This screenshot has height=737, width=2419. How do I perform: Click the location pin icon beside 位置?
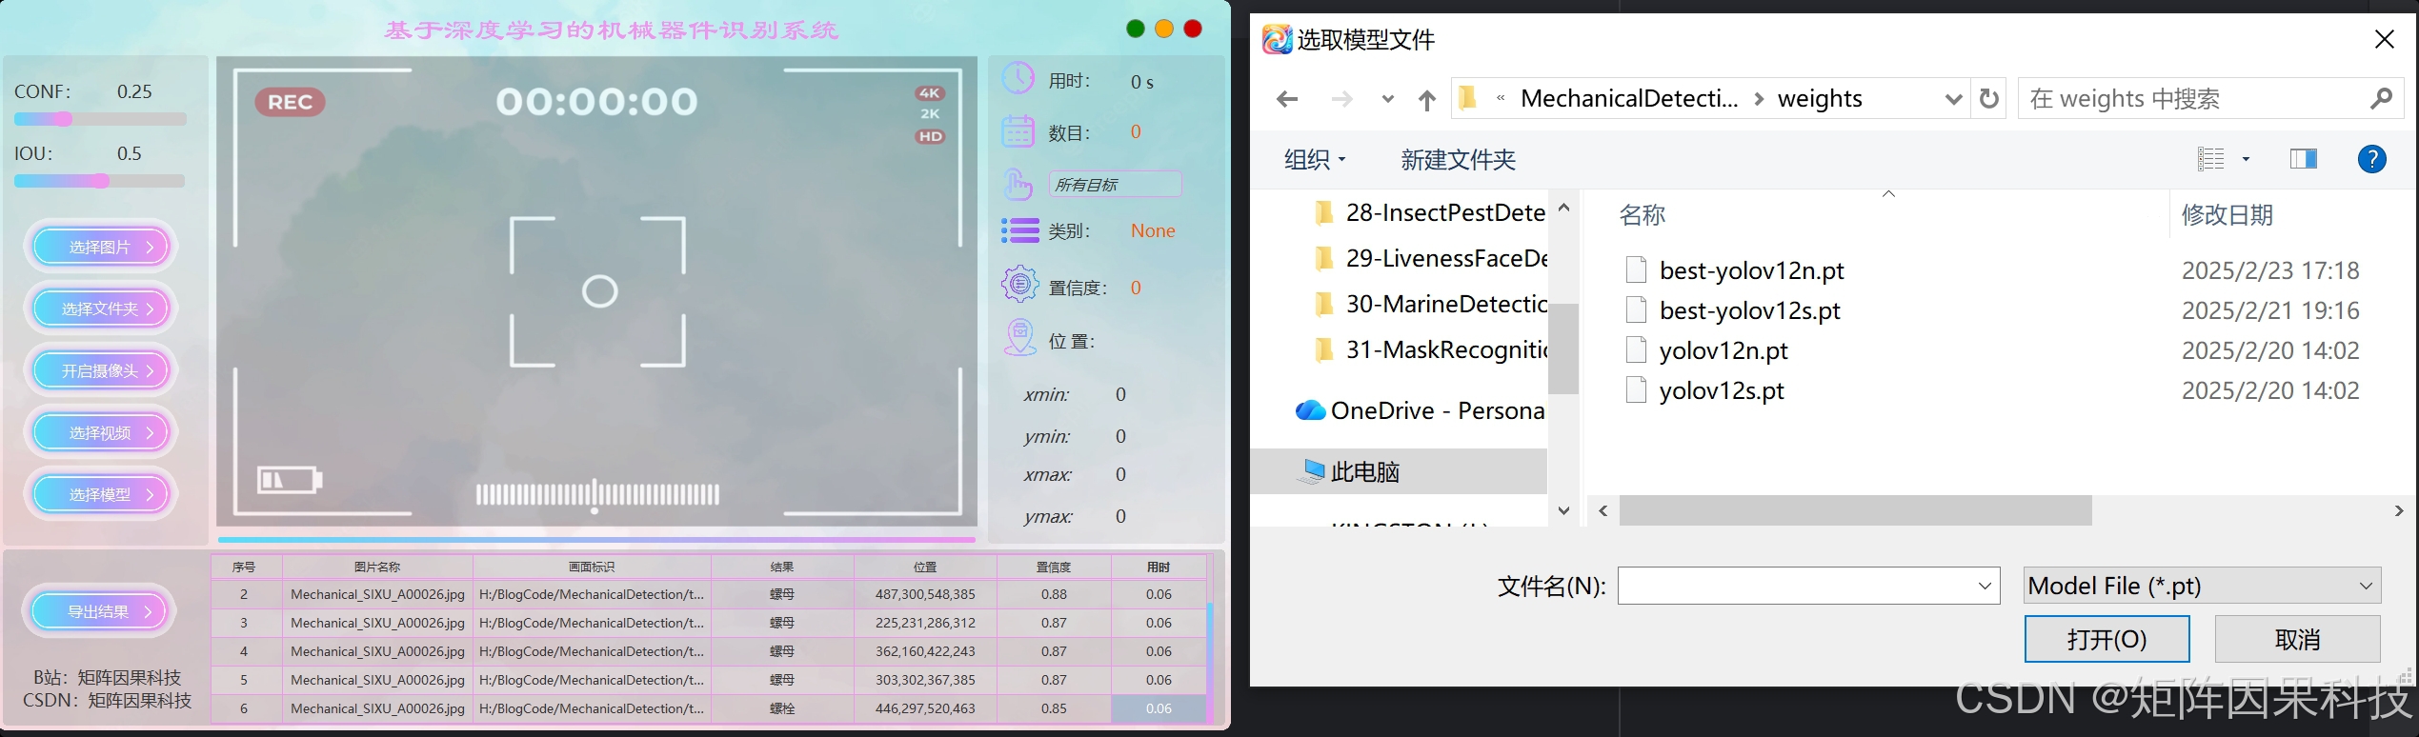pos(1019,338)
